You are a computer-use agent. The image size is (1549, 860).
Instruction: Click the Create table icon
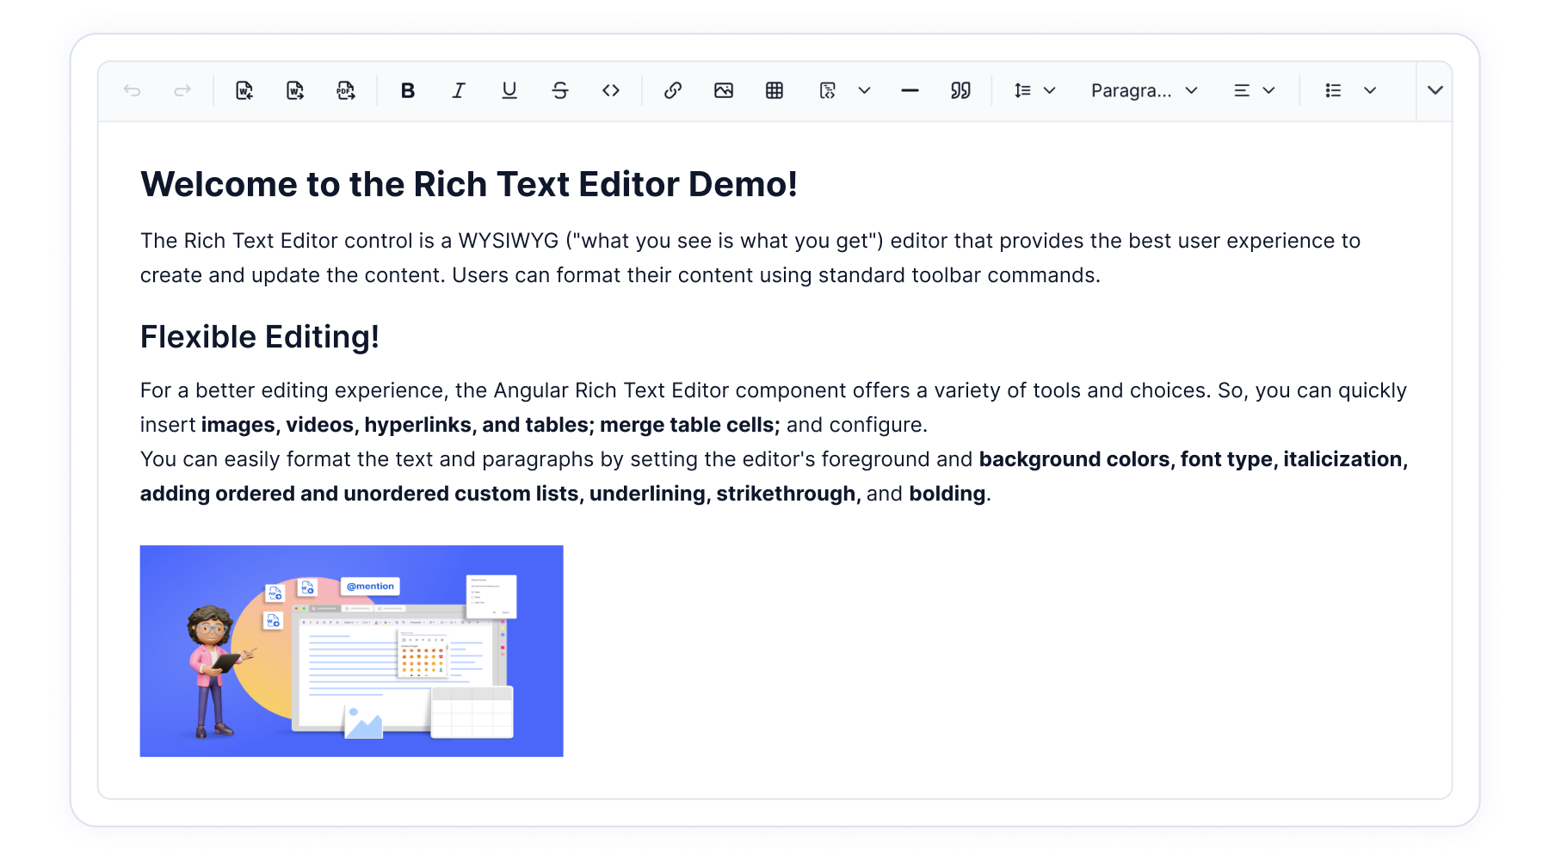click(774, 90)
